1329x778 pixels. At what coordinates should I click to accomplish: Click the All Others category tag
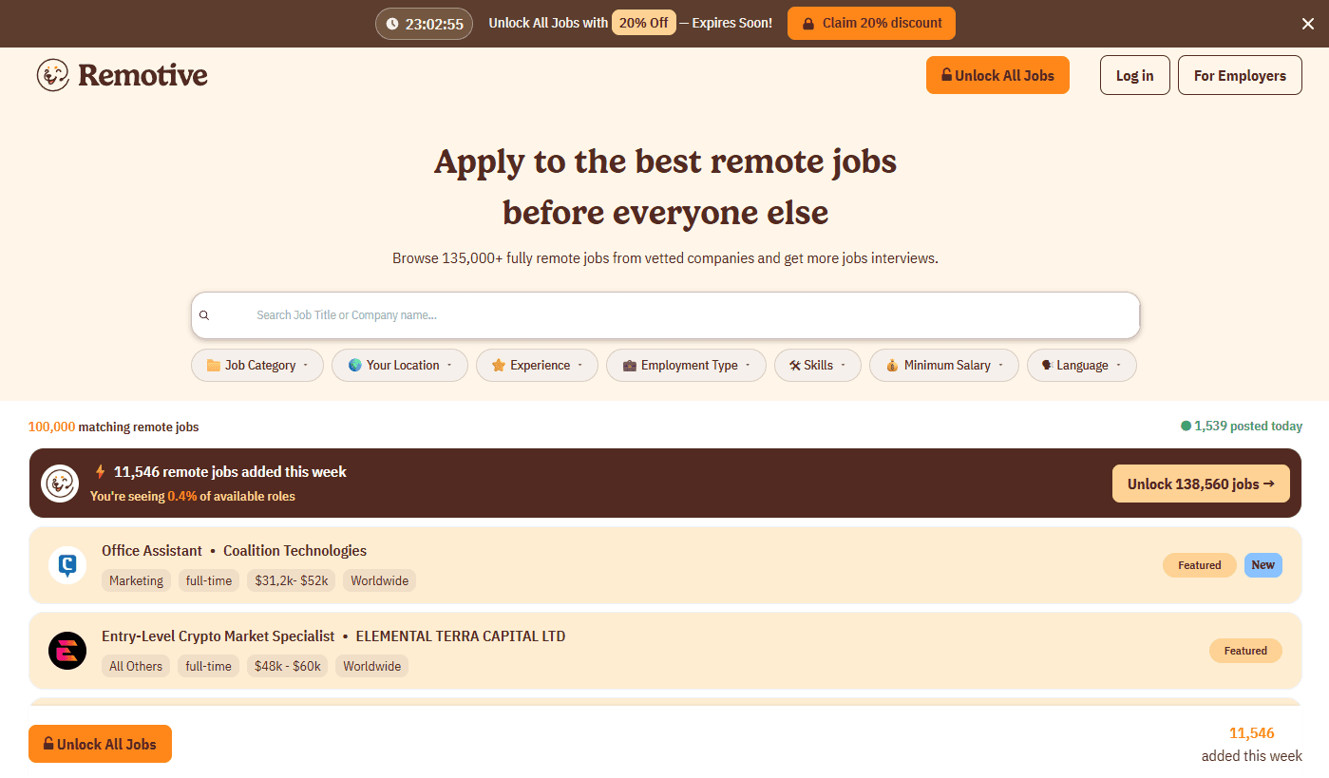[136, 666]
